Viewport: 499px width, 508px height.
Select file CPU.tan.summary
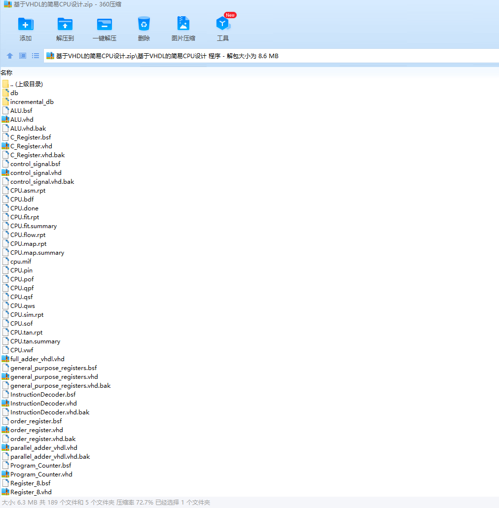[36, 341]
